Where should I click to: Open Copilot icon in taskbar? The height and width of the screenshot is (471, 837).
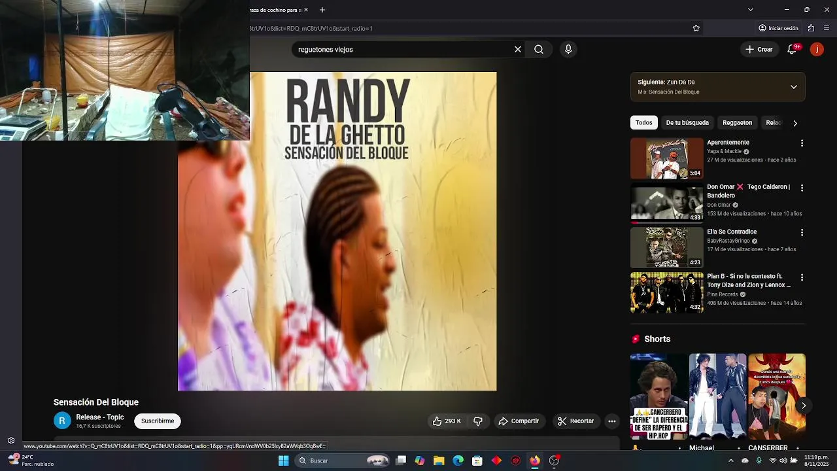420,461
